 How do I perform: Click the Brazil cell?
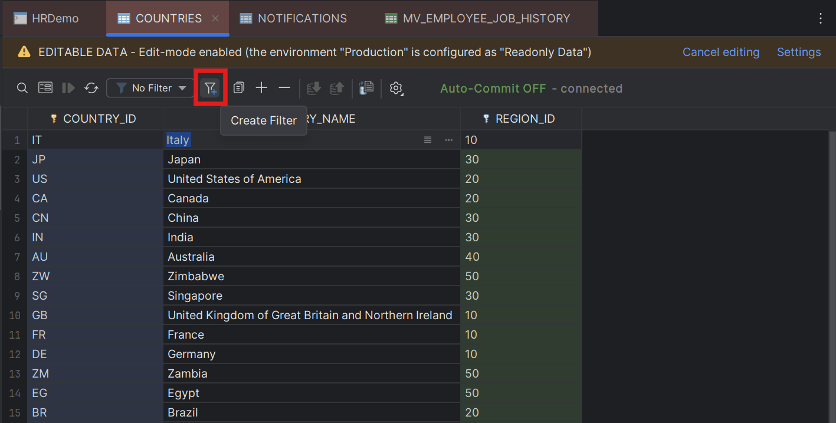coord(312,412)
